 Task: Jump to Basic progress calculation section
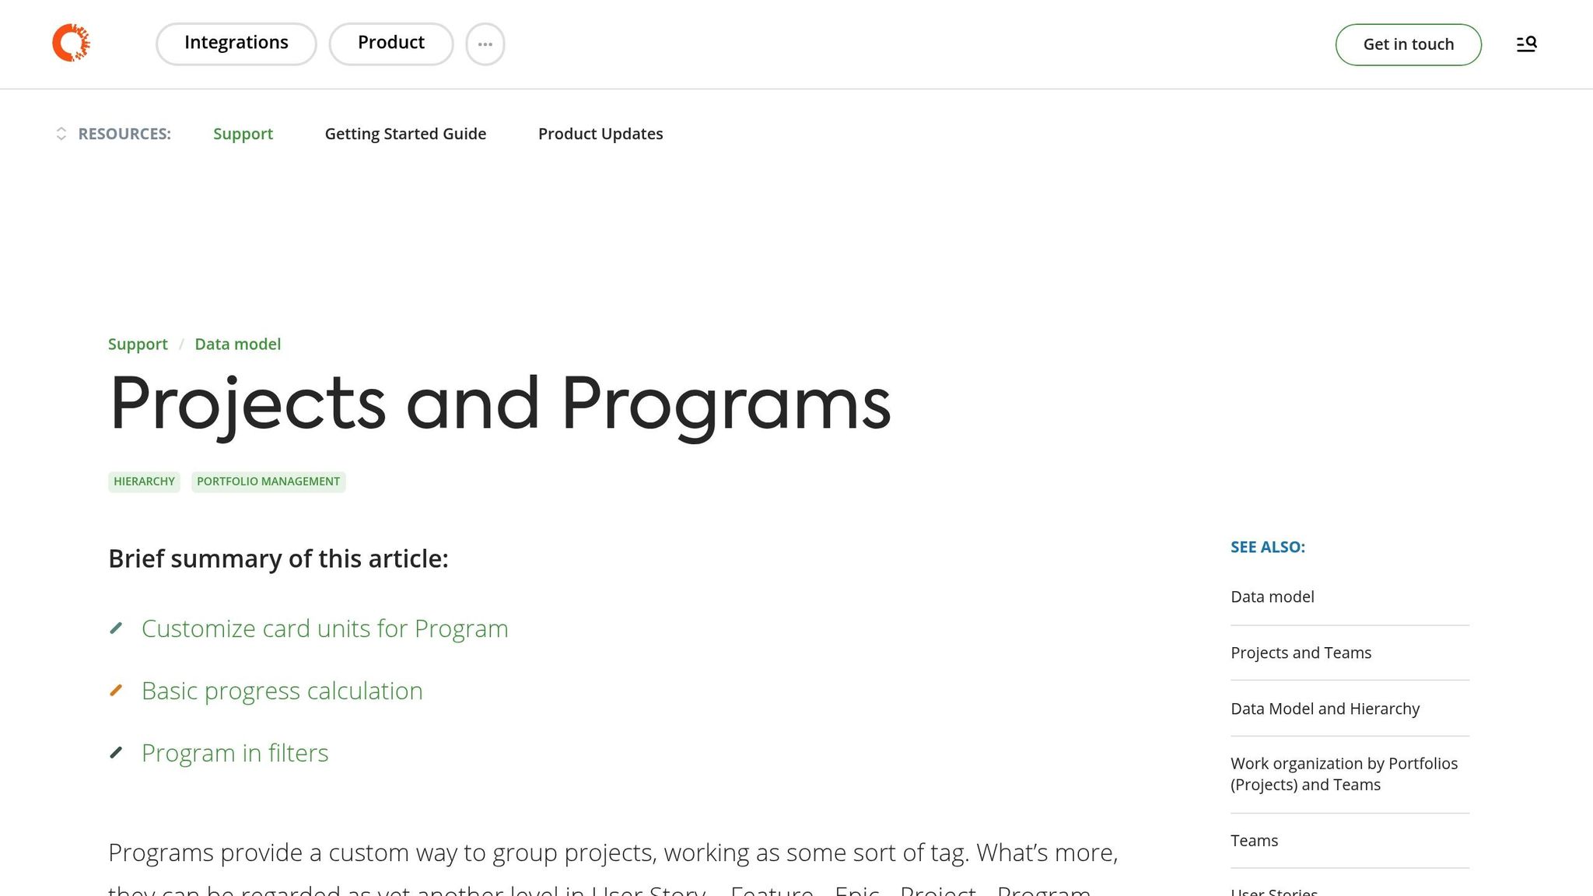click(282, 691)
